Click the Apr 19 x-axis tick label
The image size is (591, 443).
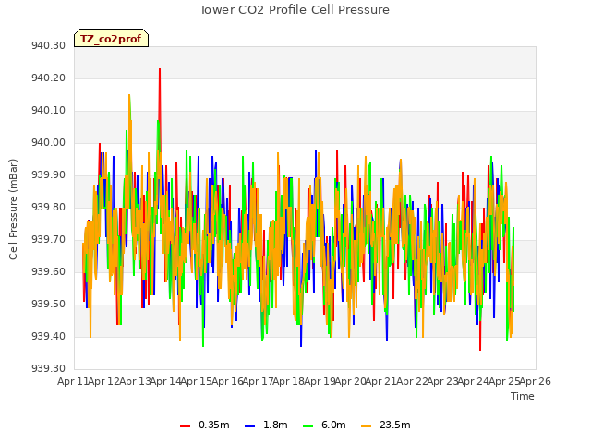[320, 381]
